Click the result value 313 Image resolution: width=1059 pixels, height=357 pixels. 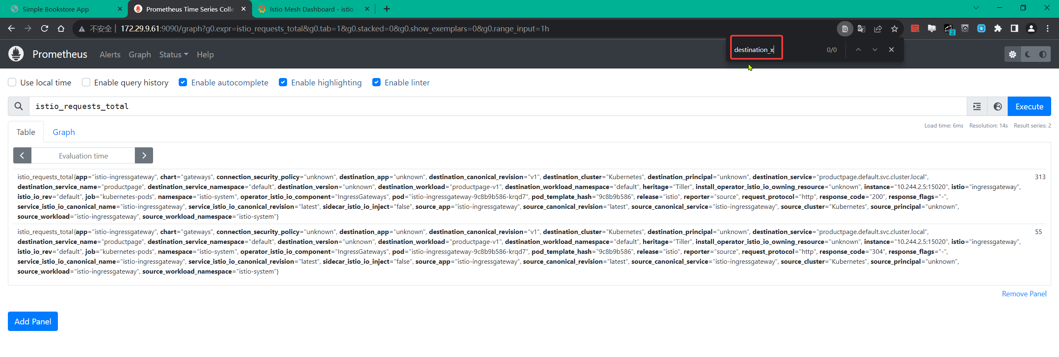(1040, 177)
